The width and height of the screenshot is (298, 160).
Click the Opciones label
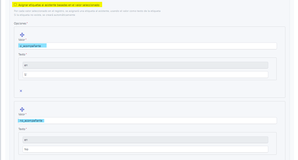[20, 23]
